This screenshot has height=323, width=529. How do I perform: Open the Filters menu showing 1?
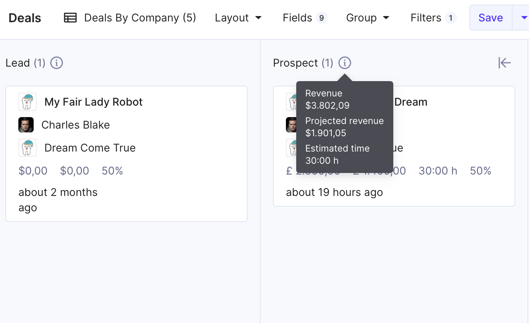pos(433,18)
